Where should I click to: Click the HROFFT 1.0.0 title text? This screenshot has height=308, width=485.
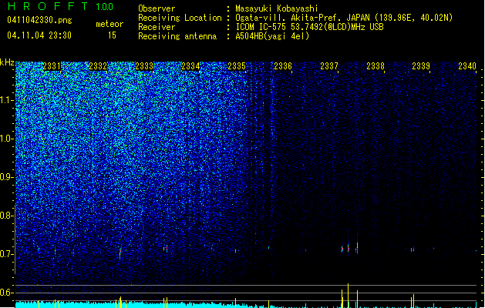[60, 6]
